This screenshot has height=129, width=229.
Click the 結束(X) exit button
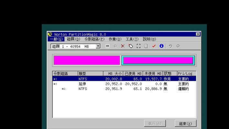(x=185, y=124)
